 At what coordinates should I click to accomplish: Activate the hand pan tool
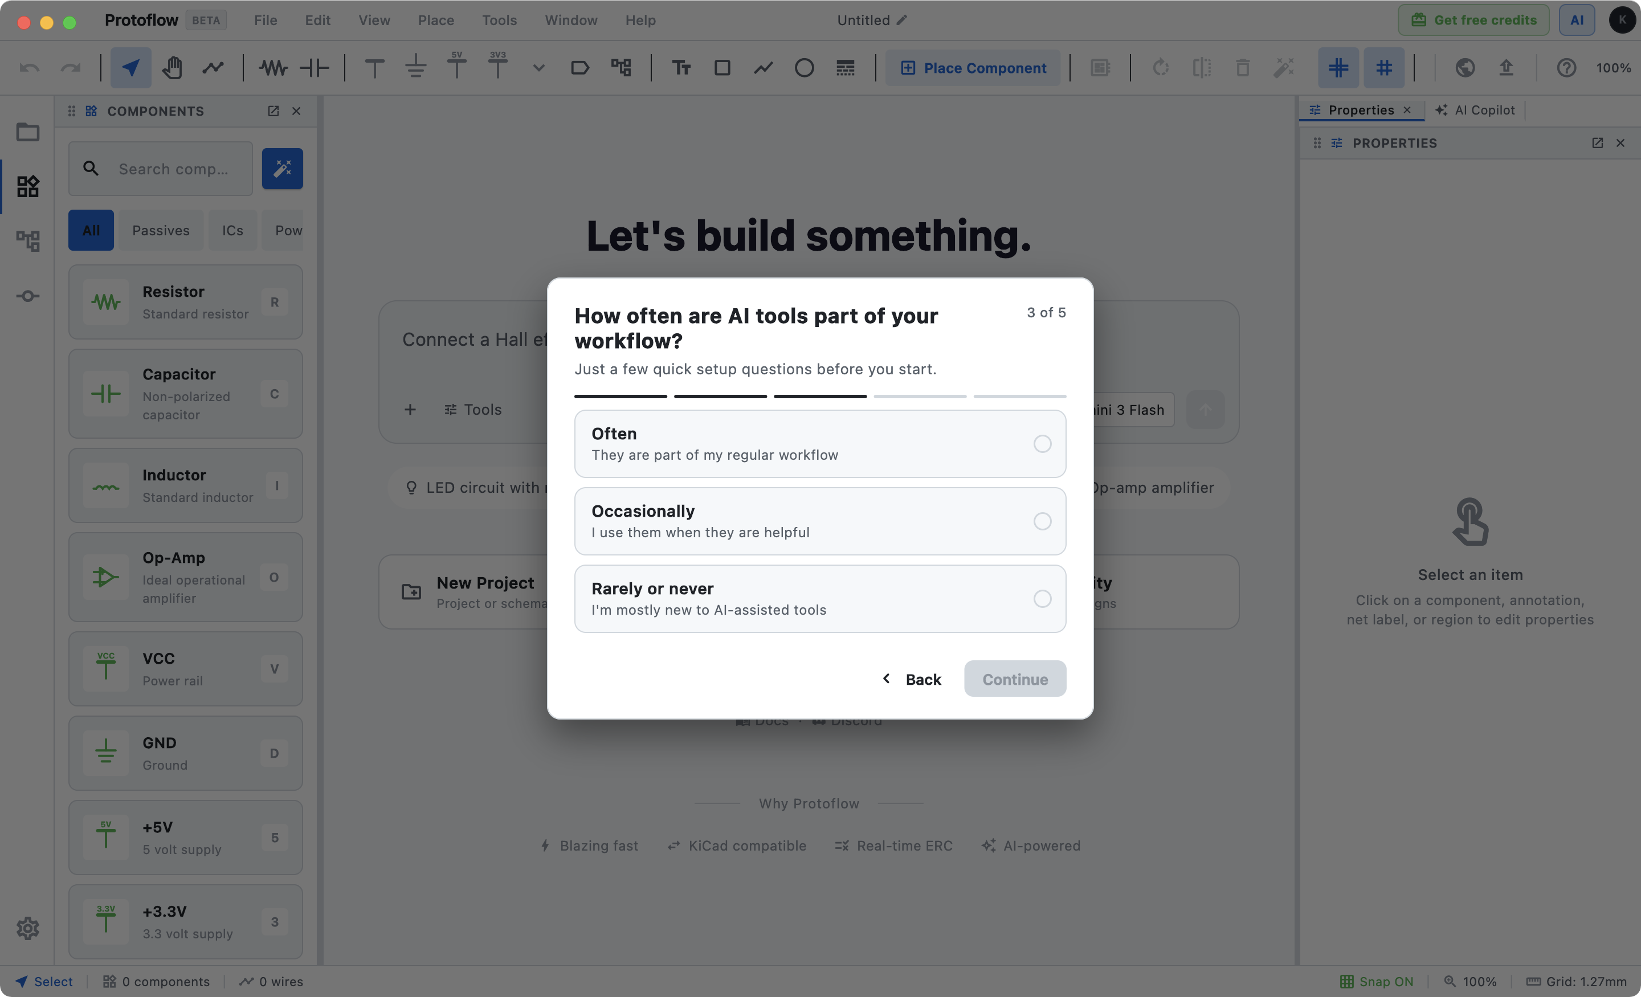click(172, 67)
